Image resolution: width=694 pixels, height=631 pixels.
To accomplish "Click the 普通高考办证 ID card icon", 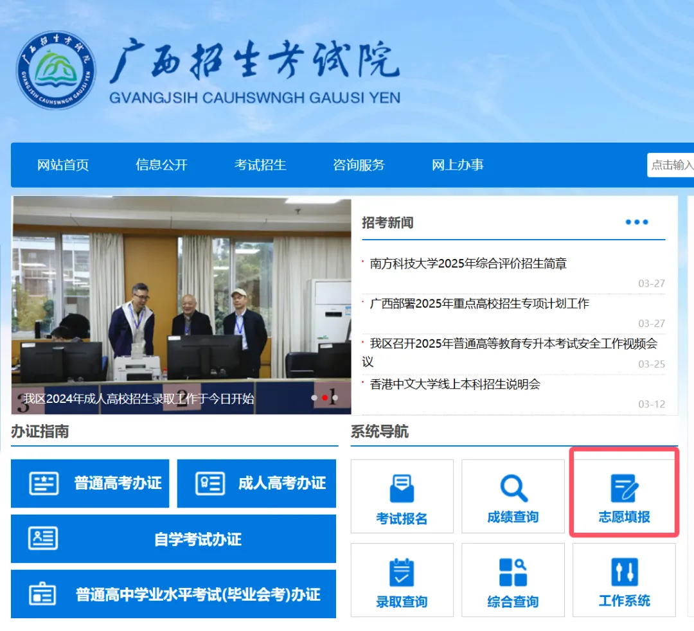I will [x=44, y=483].
